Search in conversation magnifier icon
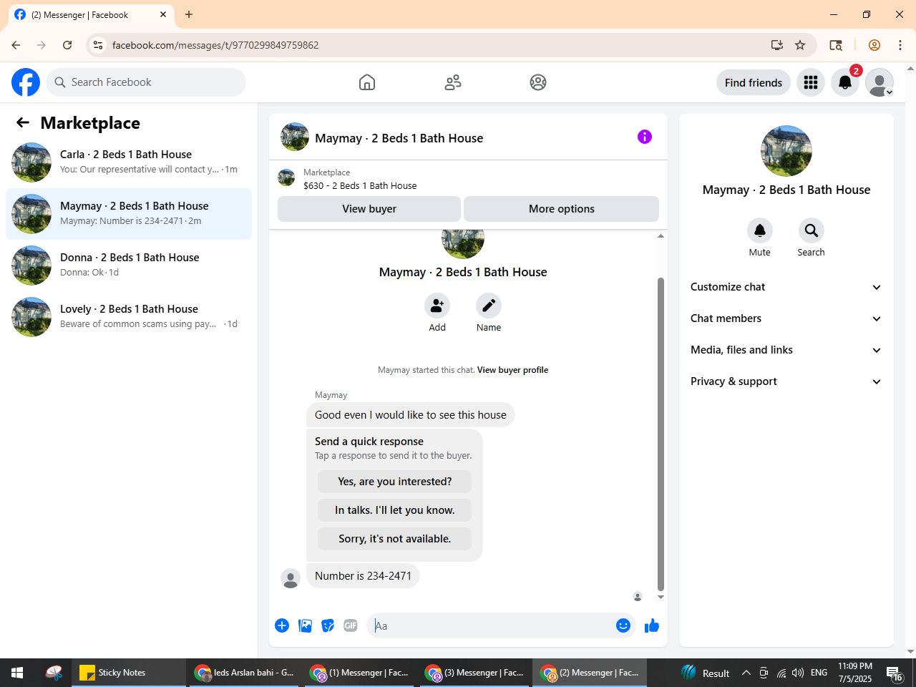The height and width of the screenshot is (687, 916). pos(812,230)
